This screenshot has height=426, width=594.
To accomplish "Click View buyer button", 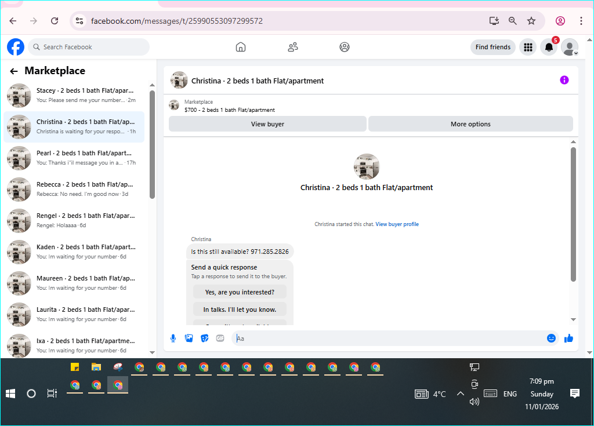I will pos(267,124).
